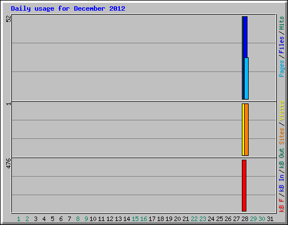The width and height of the screenshot is (288, 225).
Task: Click day '23' on the x-axis
Action: pyautogui.click(x=202, y=219)
